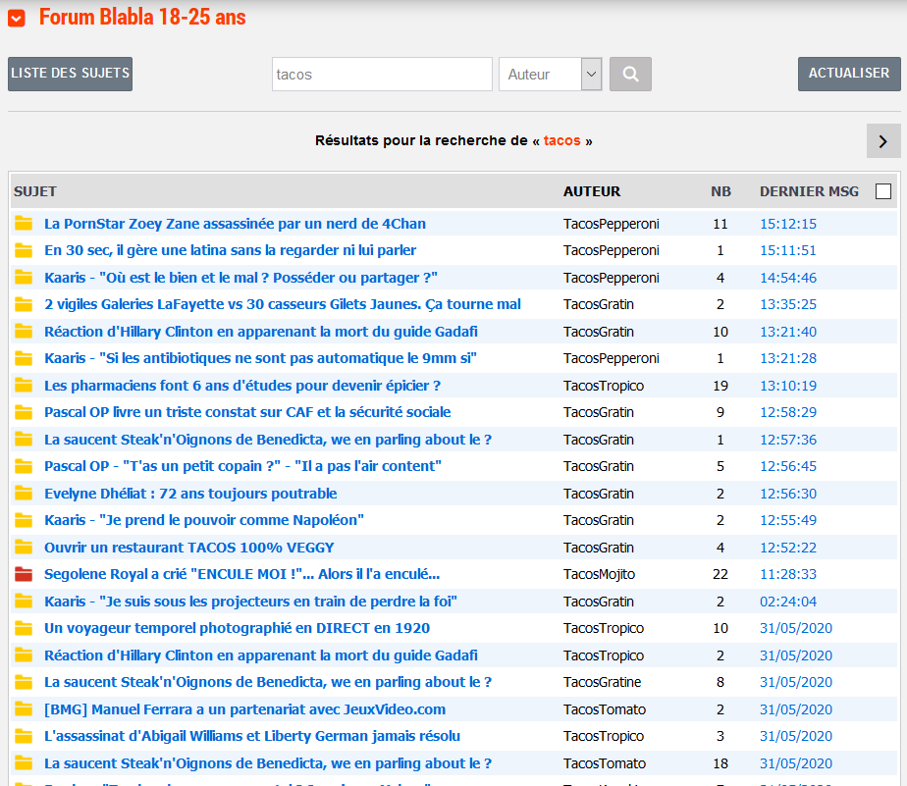The width and height of the screenshot is (907, 786).
Task: Click the magnifying glass search button
Action: coord(630,74)
